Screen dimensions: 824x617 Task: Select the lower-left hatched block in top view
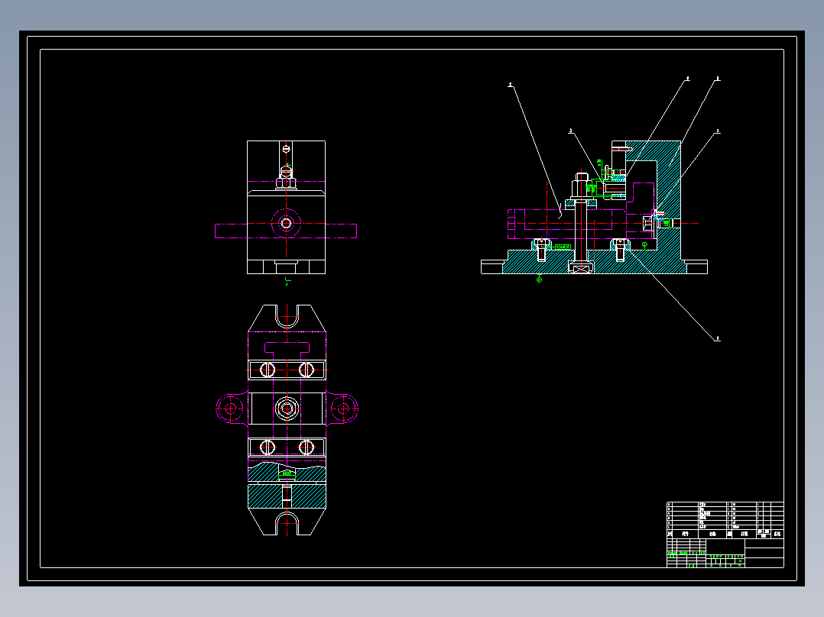[264, 496]
